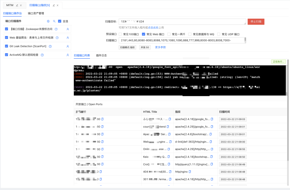Copy fingerprint http/jquery[1.11.0]/nginx[...
The width and height of the screenshot is (290, 190).
pos(212,164)
